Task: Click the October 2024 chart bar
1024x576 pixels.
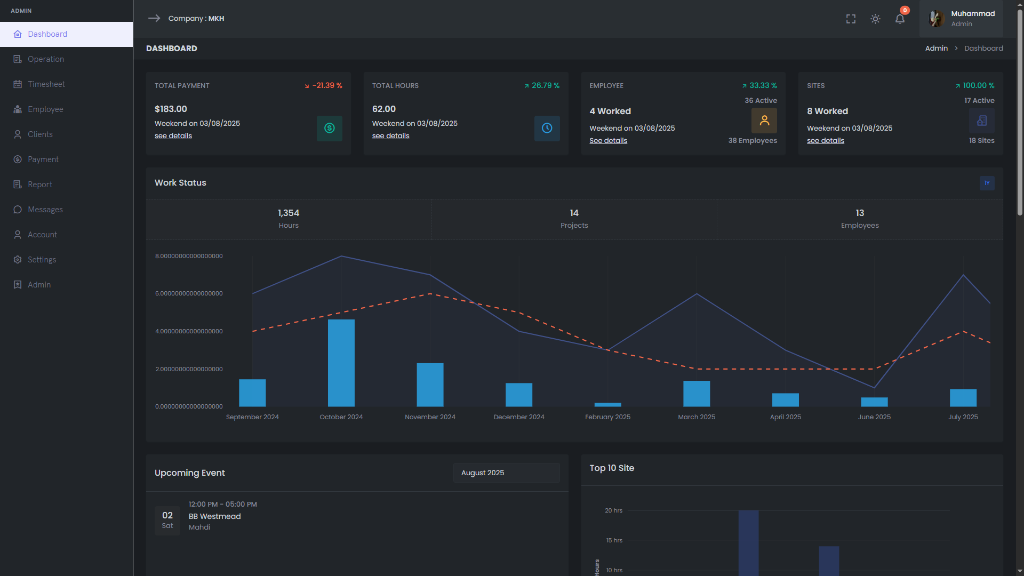Action: click(341, 363)
